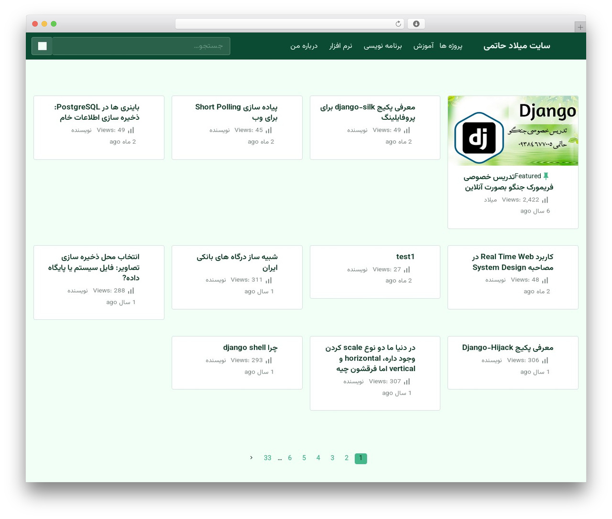Click the search button beside the جستجو field
612x519 pixels.
pos(42,46)
